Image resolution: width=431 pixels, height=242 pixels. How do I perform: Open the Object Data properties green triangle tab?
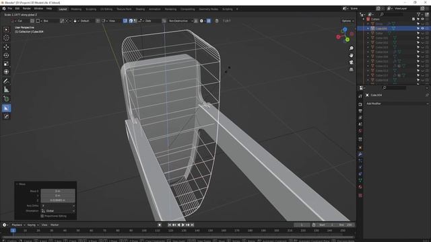(360, 181)
